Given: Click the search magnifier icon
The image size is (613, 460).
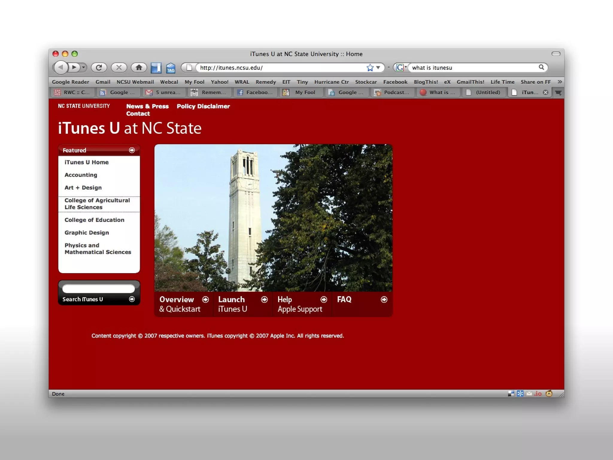Looking at the screenshot, I should (541, 67).
